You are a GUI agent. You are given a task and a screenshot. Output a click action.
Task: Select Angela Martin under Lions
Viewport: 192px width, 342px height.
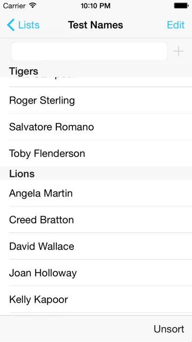point(96,193)
